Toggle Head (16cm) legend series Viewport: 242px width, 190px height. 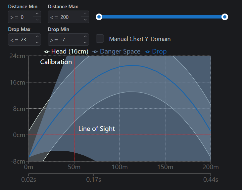(66, 52)
